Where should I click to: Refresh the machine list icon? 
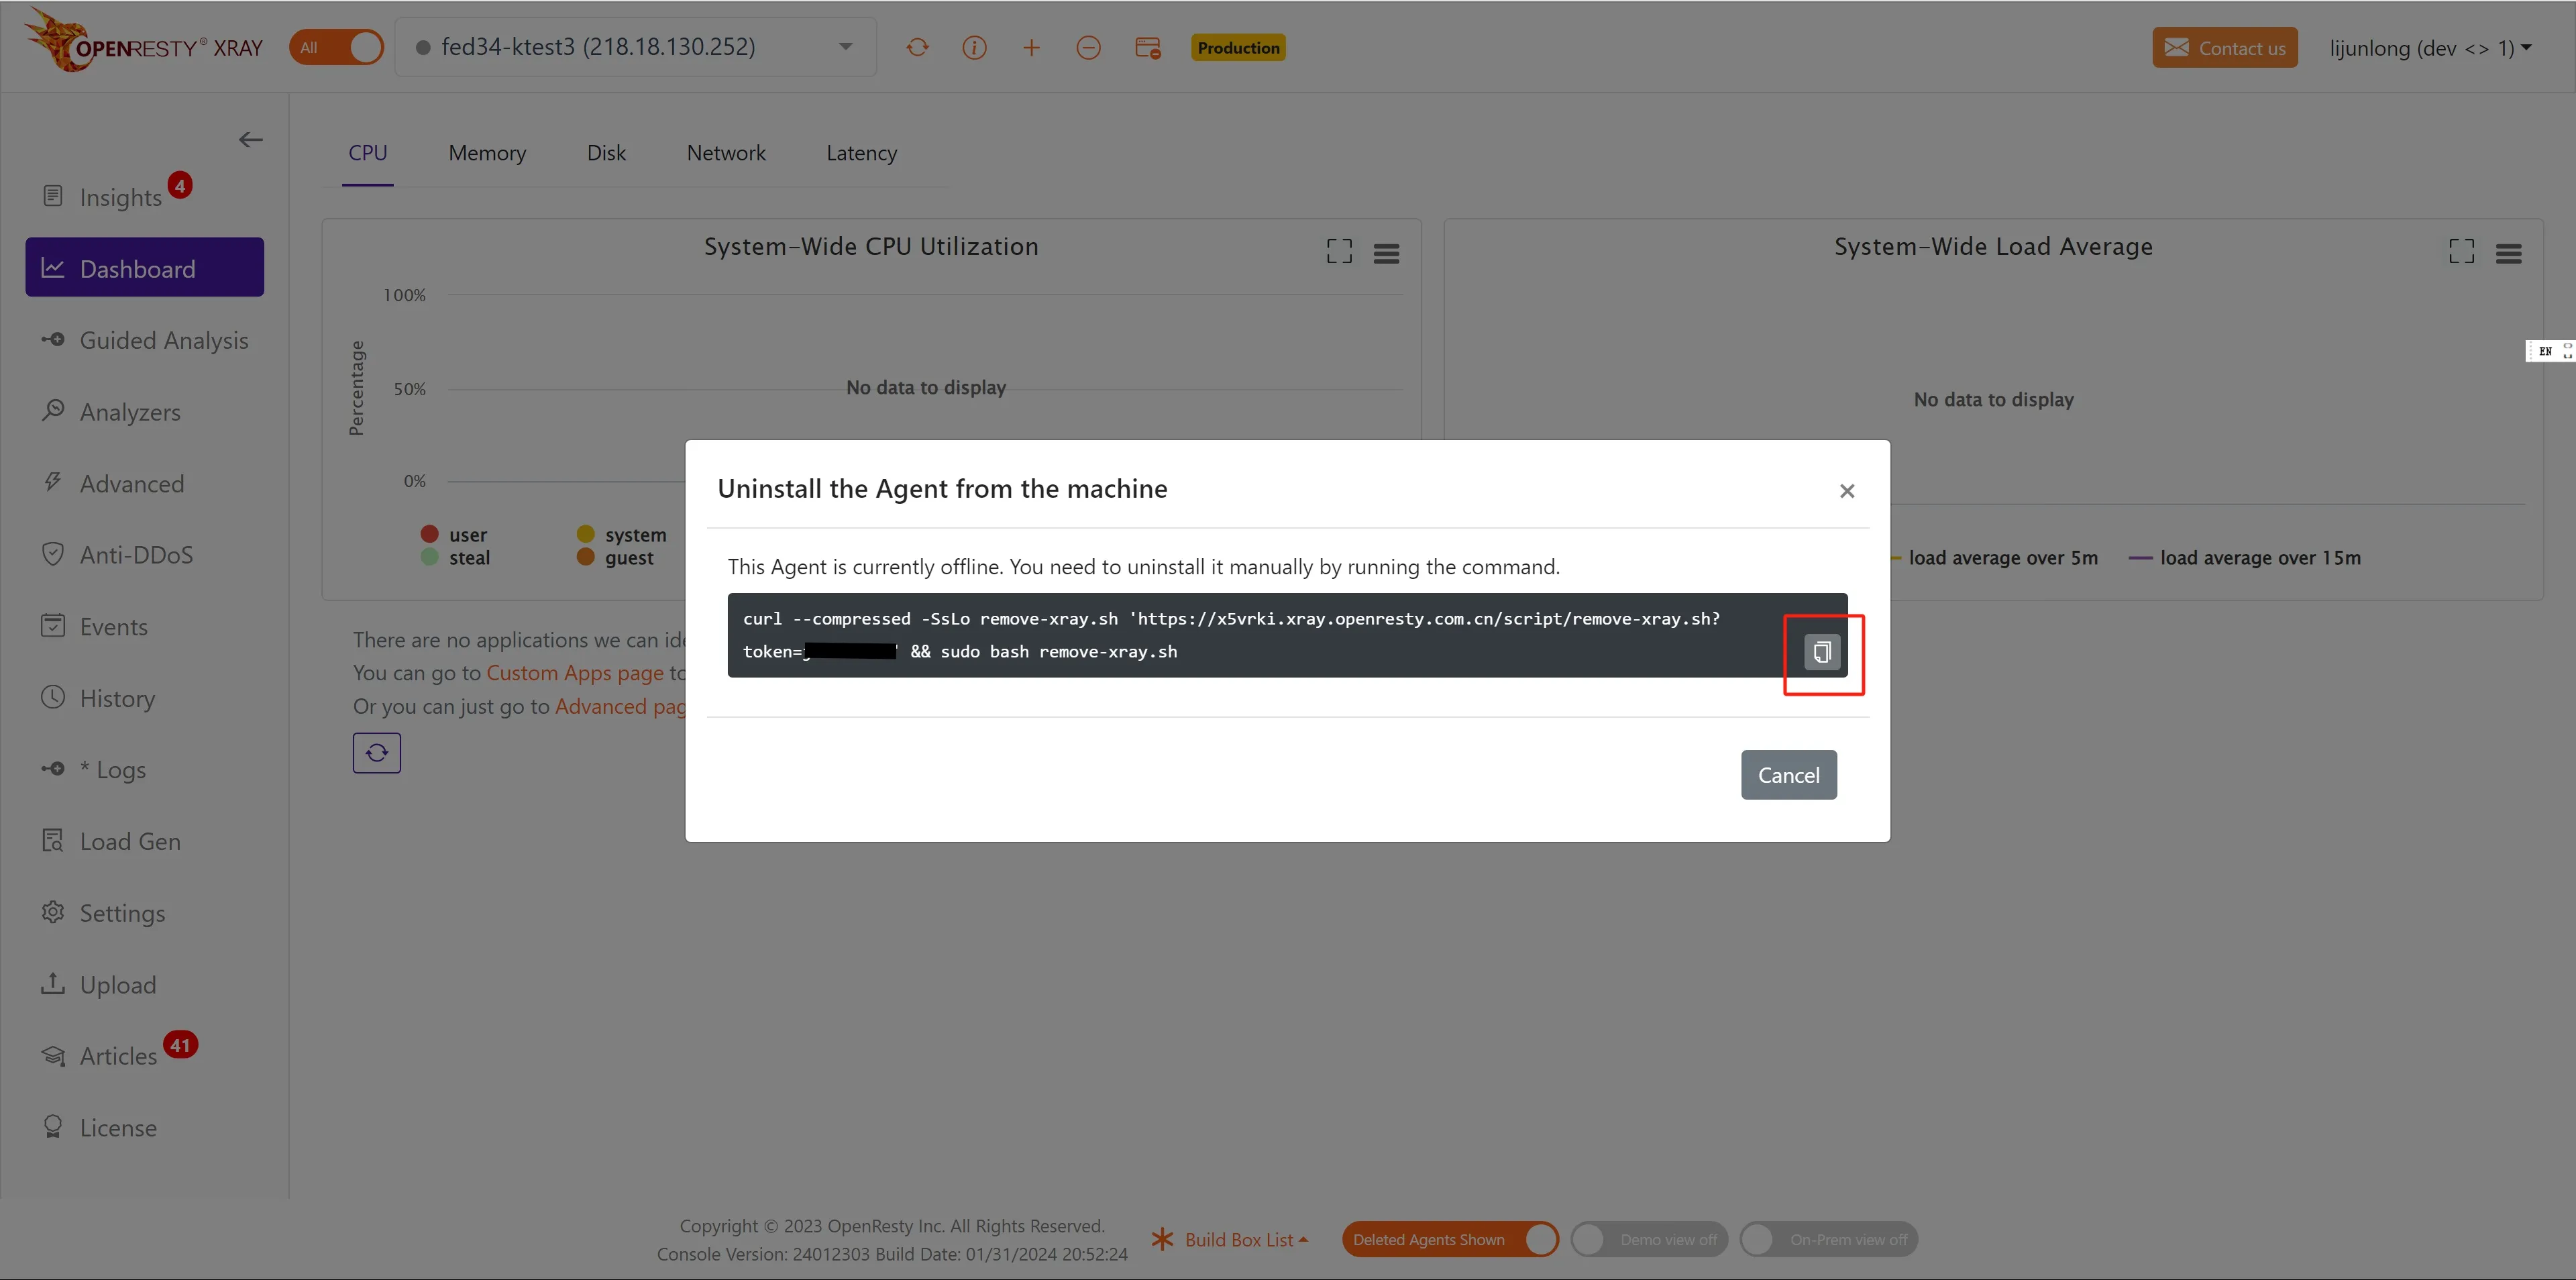pyautogui.click(x=917, y=47)
